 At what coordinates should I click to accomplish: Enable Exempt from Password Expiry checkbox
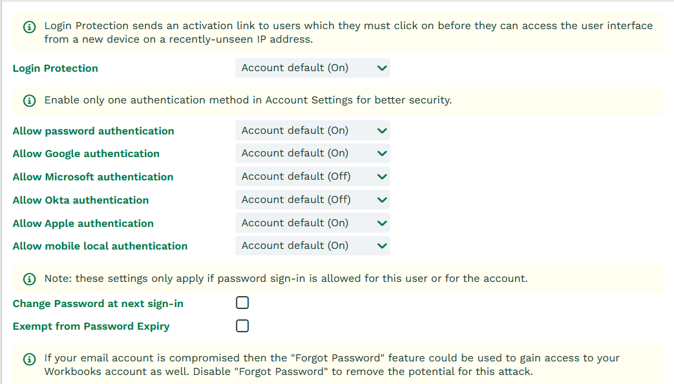click(242, 326)
